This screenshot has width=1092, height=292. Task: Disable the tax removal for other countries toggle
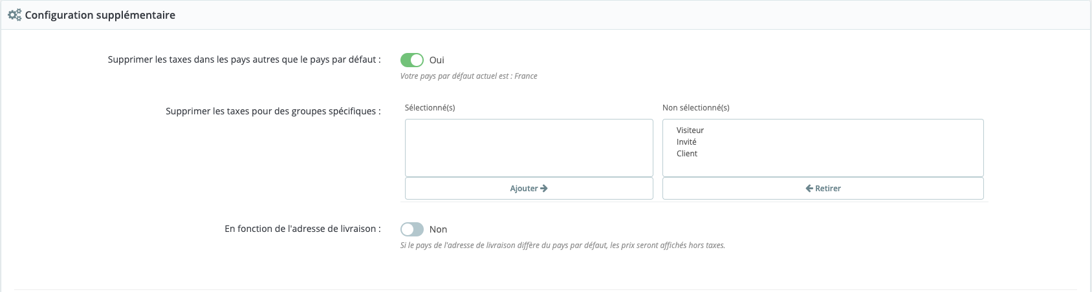pyautogui.click(x=411, y=60)
